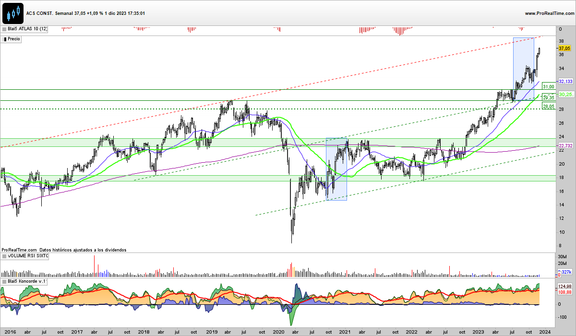
Task: Click the www.ProRealTime.com link at top right
Action: (549, 13)
